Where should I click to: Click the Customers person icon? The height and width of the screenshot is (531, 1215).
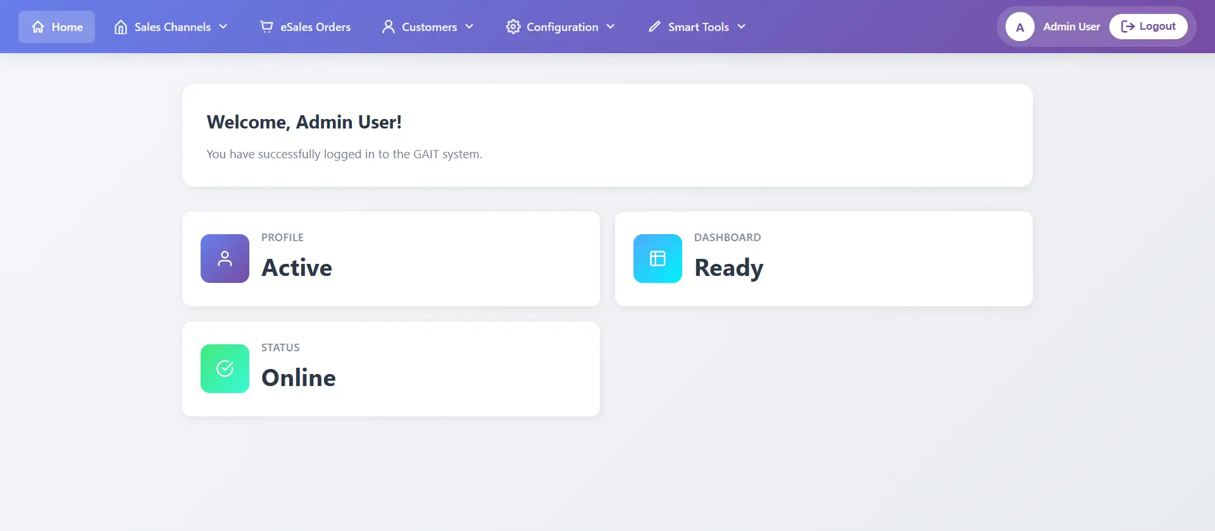389,27
